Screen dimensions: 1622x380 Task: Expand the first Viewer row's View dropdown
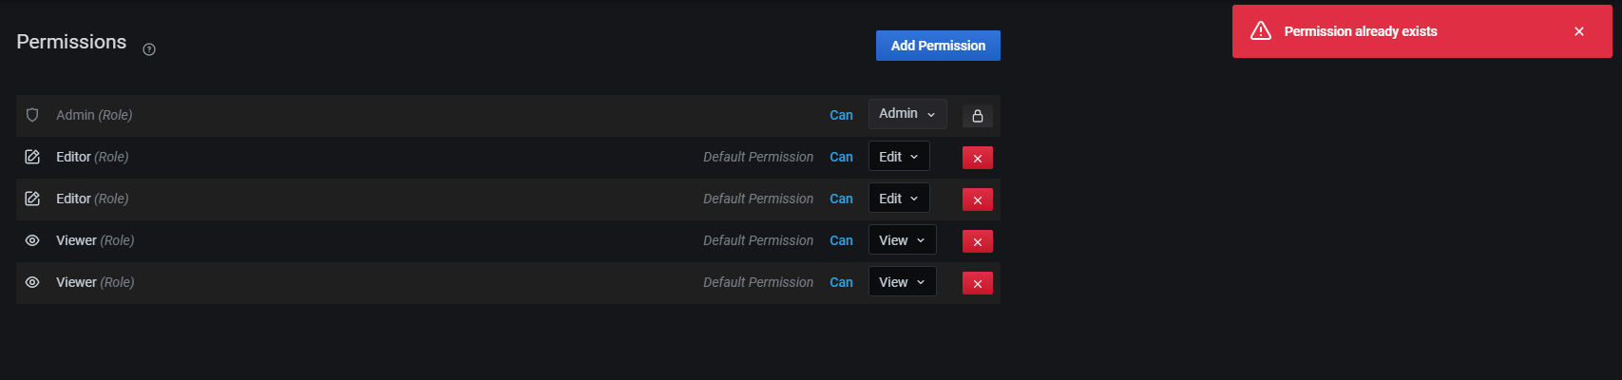point(902,240)
